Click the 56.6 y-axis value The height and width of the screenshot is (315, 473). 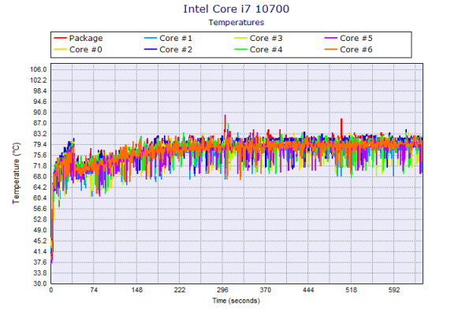coord(40,209)
